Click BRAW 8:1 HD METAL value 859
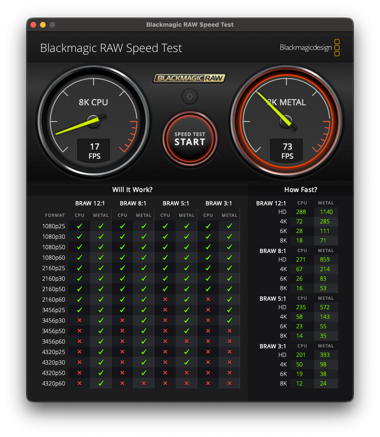This screenshot has width=380, height=437. pyautogui.click(x=325, y=260)
